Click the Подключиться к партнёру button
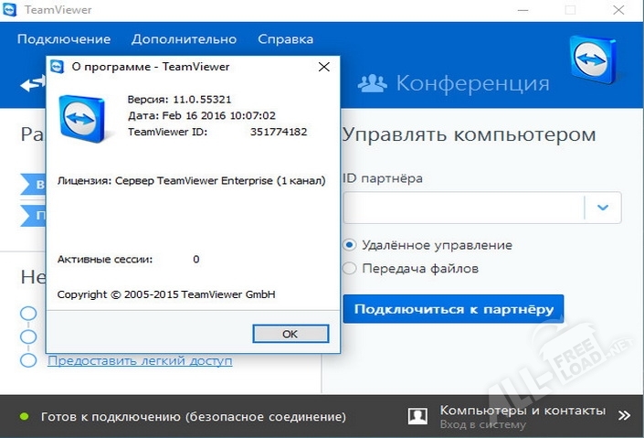The height and width of the screenshot is (438, 644). [x=453, y=309]
